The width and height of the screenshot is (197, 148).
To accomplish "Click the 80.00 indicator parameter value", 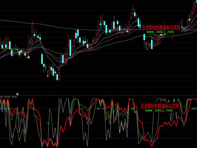I will coord(14,97).
